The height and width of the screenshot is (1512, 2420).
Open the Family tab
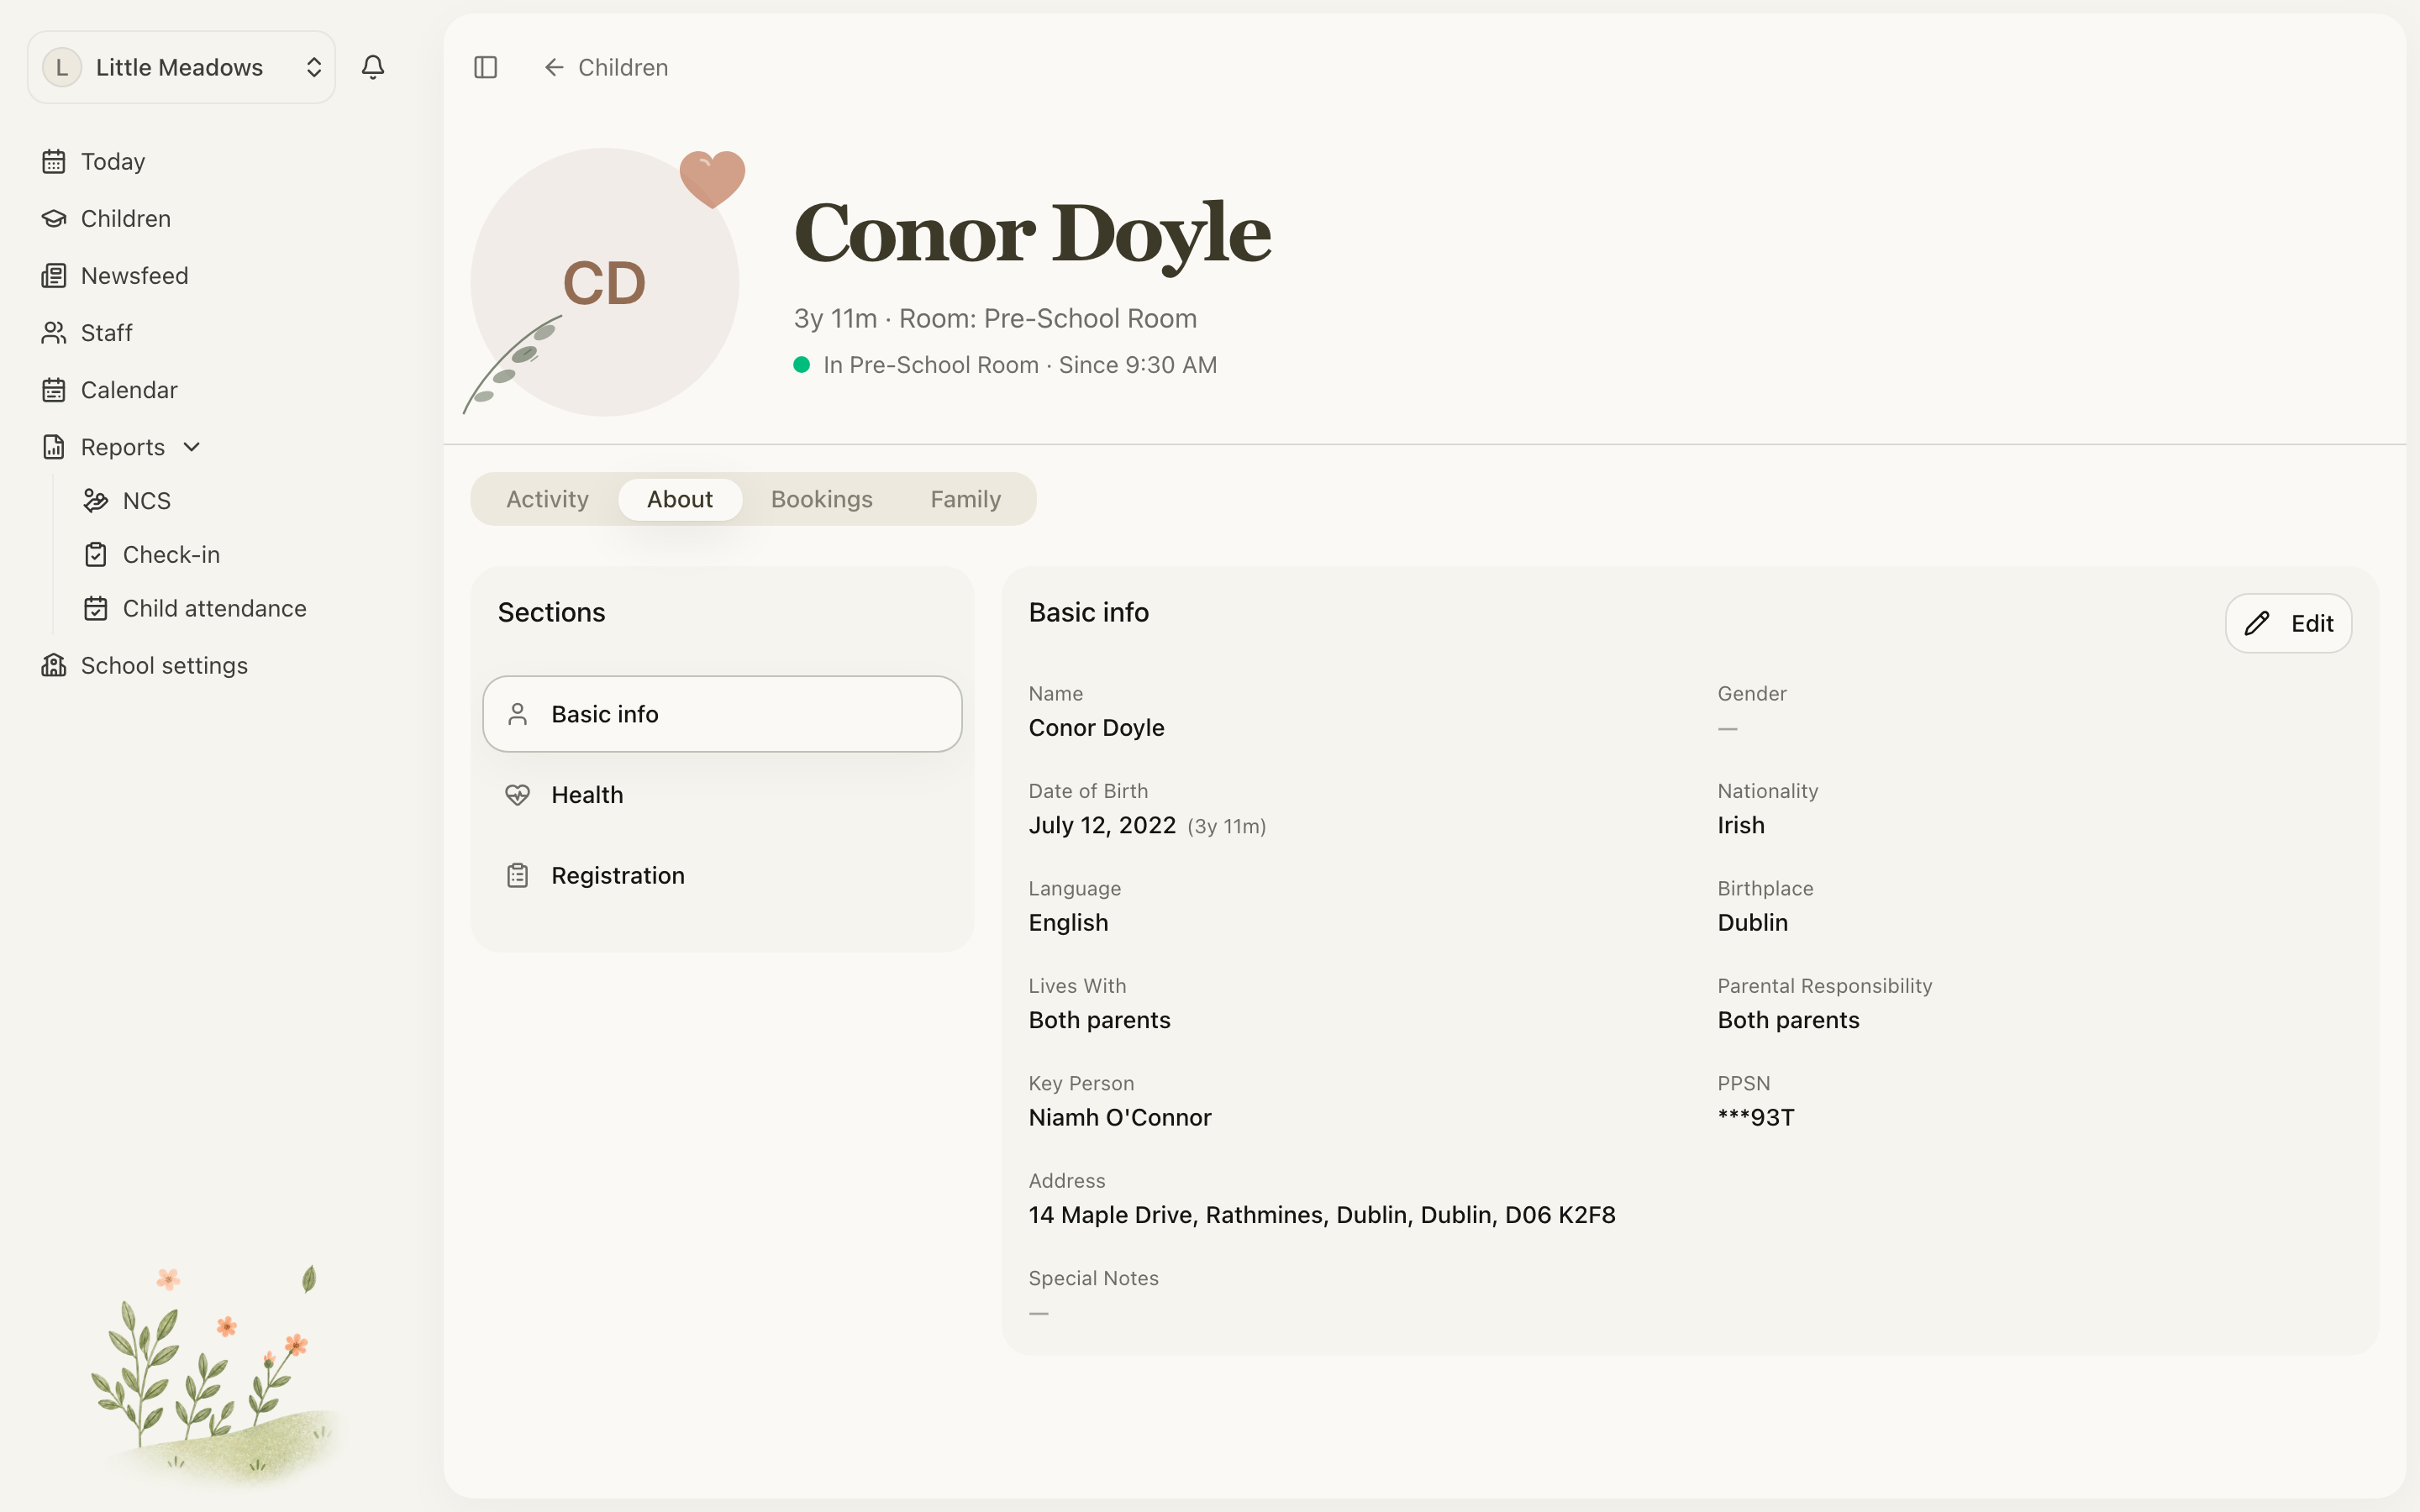pyautogui.click(x=965, y=499)
